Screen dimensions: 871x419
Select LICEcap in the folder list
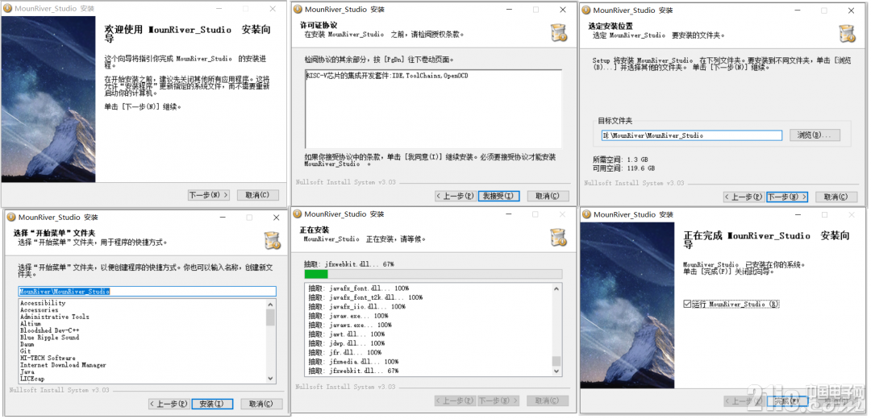(x=32, y=379)
